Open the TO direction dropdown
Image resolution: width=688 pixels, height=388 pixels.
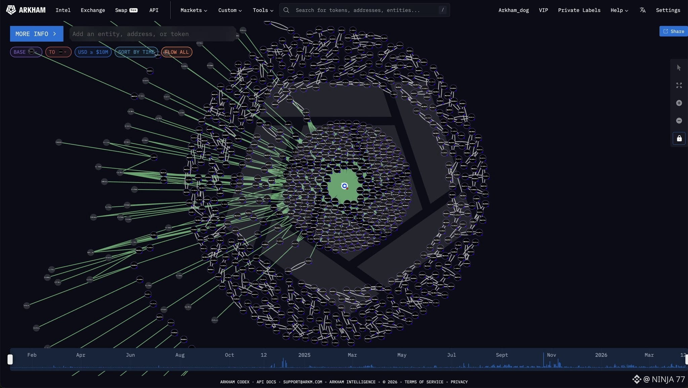pyautogui.click(x=58, y=52)
